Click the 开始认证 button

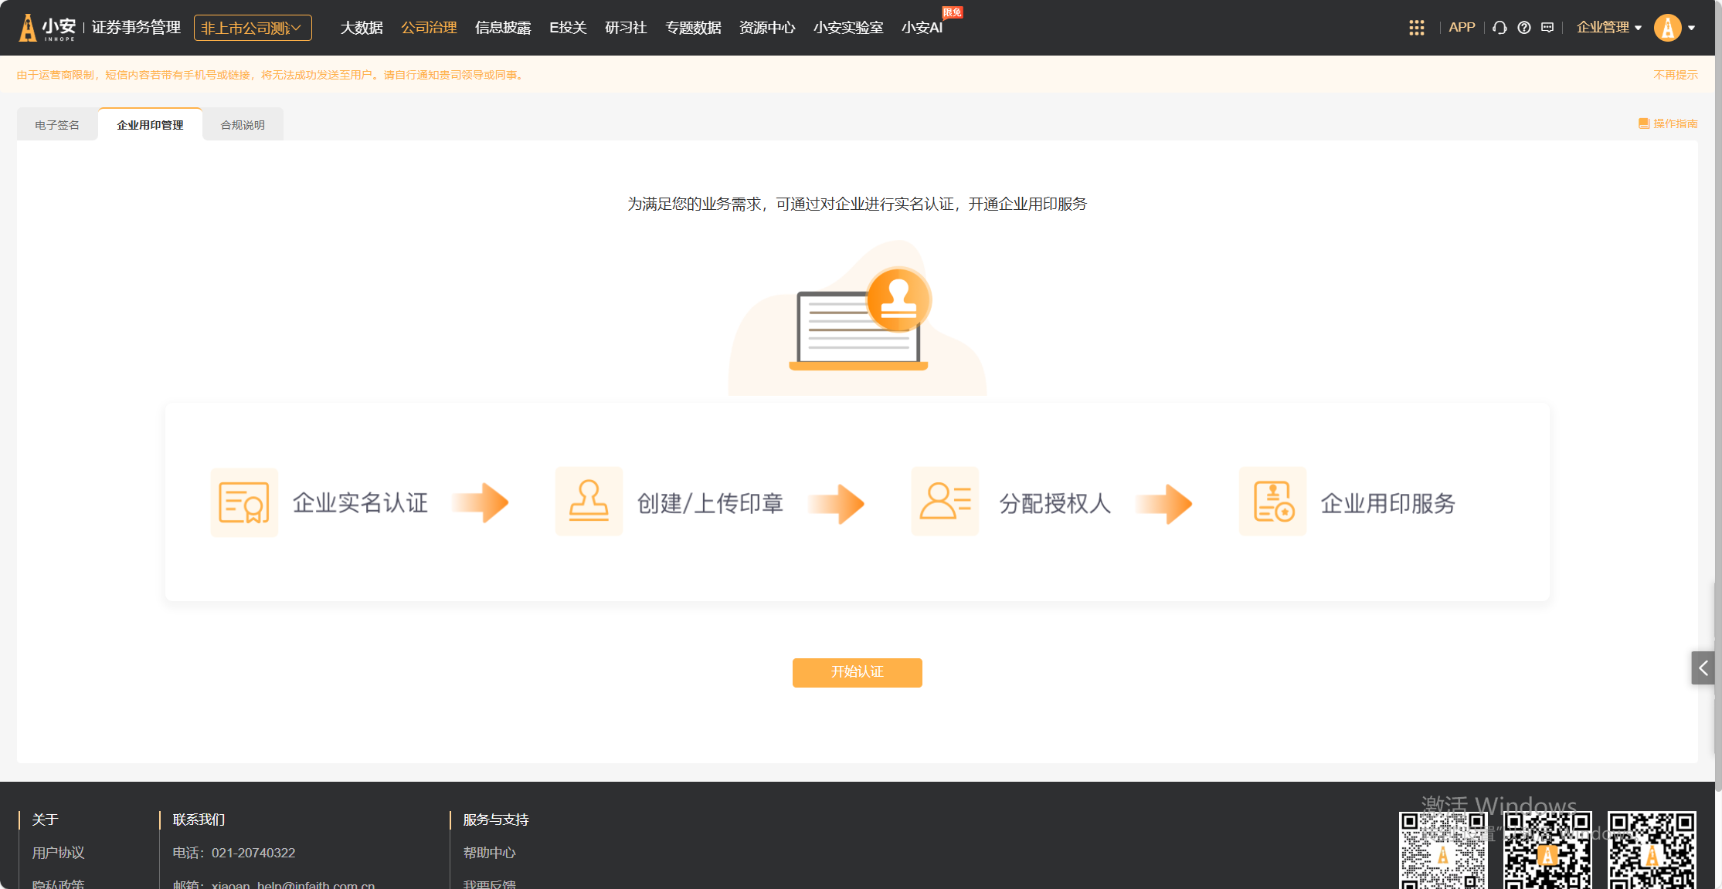(857, 672)
